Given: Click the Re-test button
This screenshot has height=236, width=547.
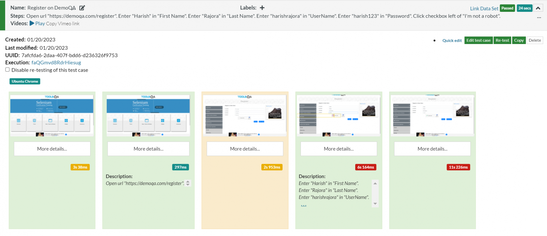Looking at the screenshot, I should [502, 40].
